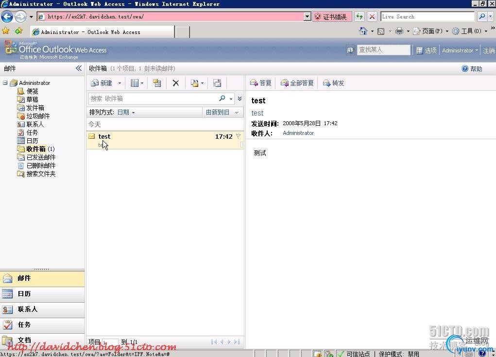Switch to the Mail (邮件) module
The height and width of the screenshot is (357, 496).
tap(42, 278)
